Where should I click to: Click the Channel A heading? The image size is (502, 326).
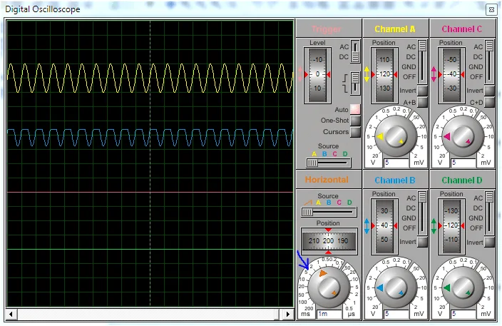pos(395,29)
